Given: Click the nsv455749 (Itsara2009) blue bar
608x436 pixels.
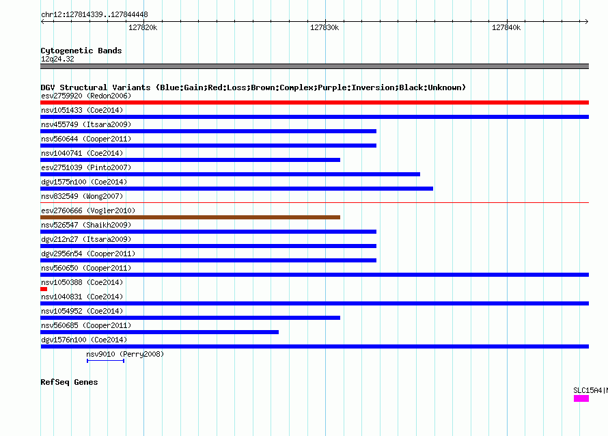Looking at the screenshot, I should pos(208,131).
